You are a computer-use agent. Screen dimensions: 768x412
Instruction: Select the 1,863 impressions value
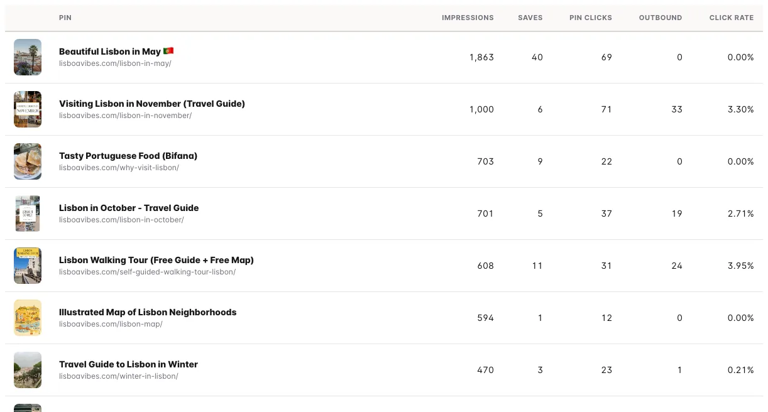point(481,57)
